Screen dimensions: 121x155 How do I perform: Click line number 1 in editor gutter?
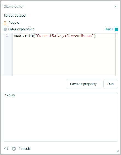(x=7, y=36)
